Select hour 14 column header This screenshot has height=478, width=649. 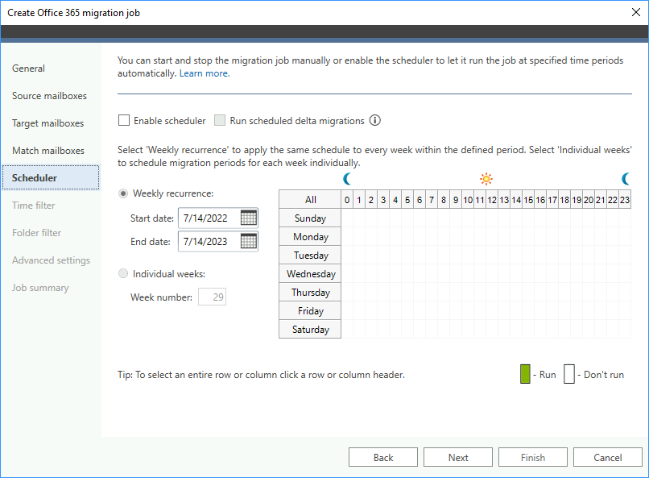point(515,200)
